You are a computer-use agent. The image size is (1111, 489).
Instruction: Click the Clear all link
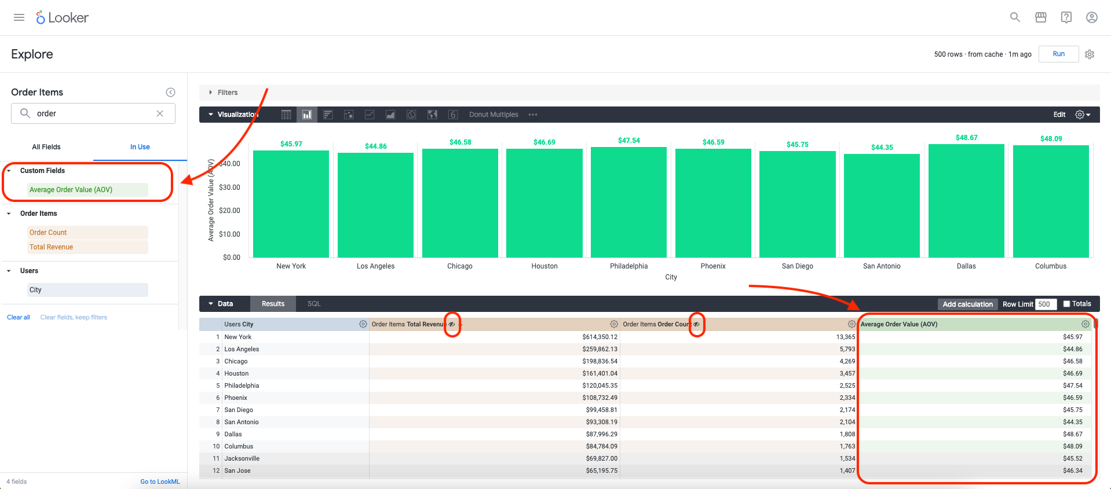point(18,317)
